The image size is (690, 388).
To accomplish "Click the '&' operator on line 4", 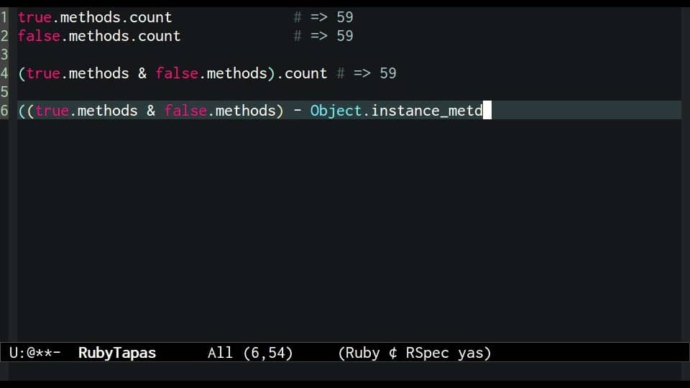I will (142, 73).
